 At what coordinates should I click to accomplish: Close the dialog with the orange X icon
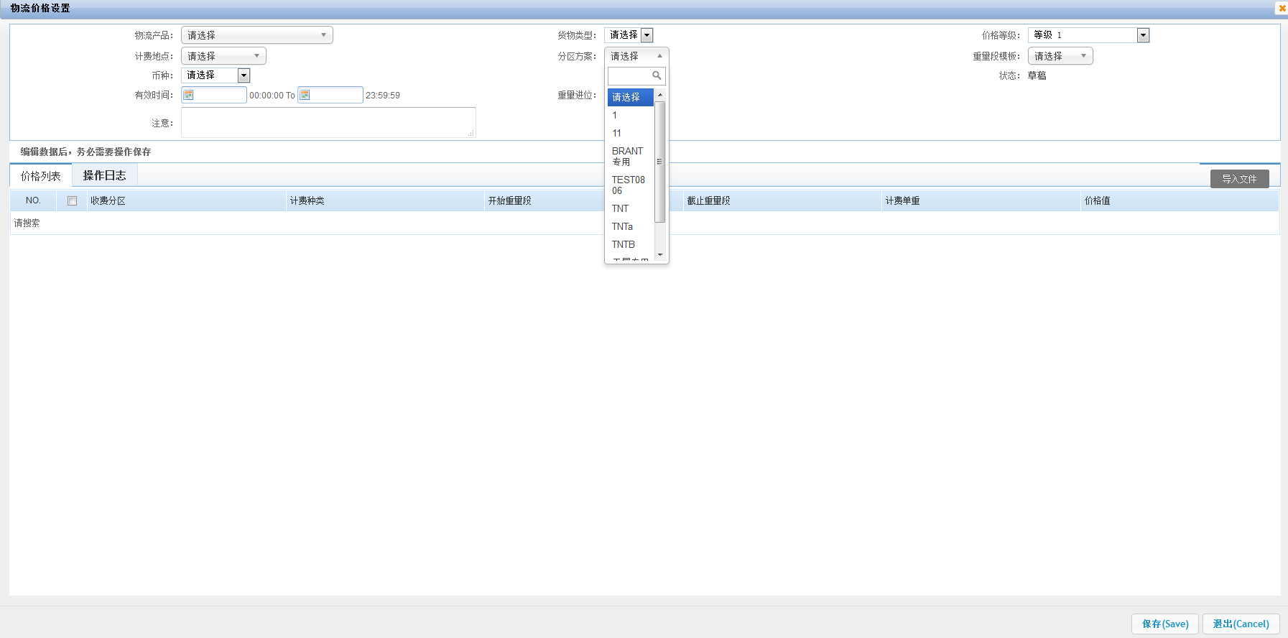coord(1282,8)
